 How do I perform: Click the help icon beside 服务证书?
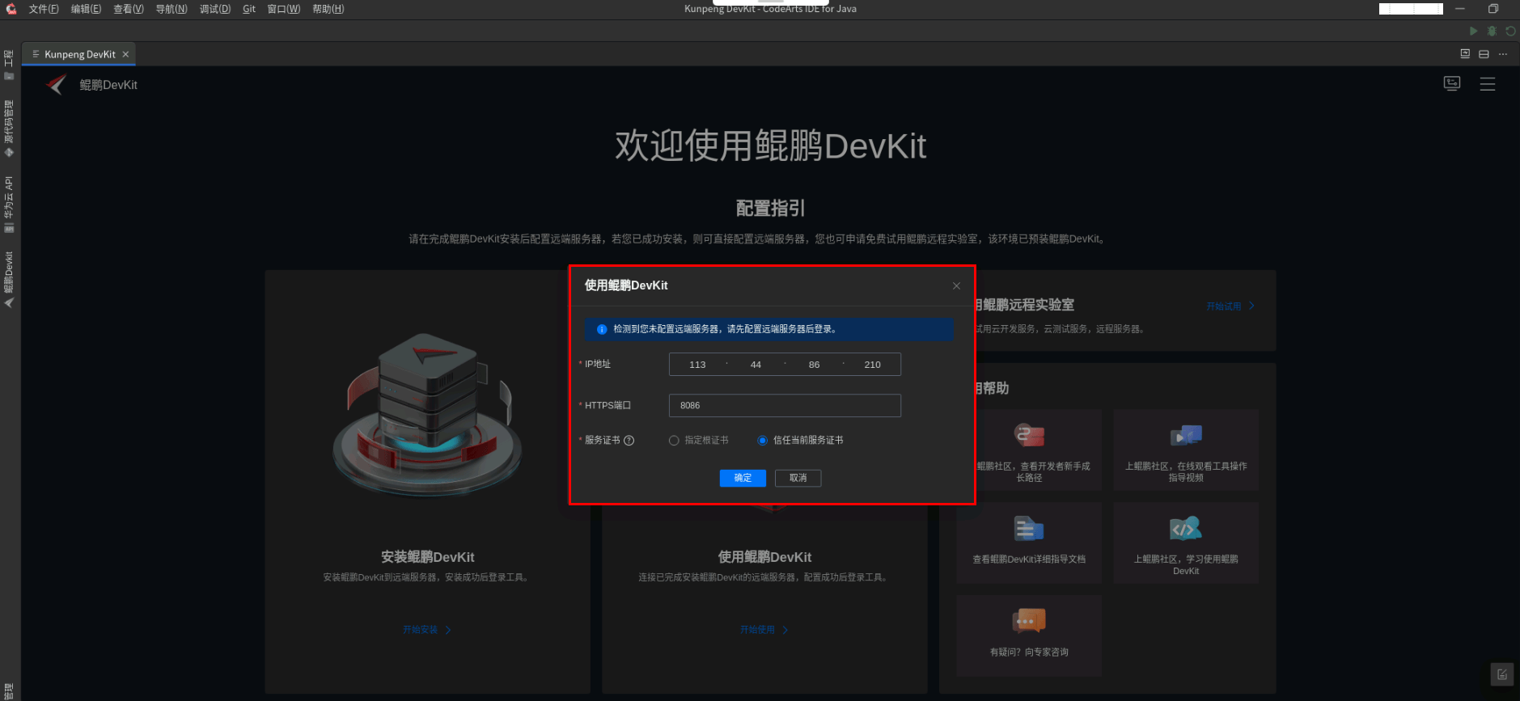click(629, 441)
